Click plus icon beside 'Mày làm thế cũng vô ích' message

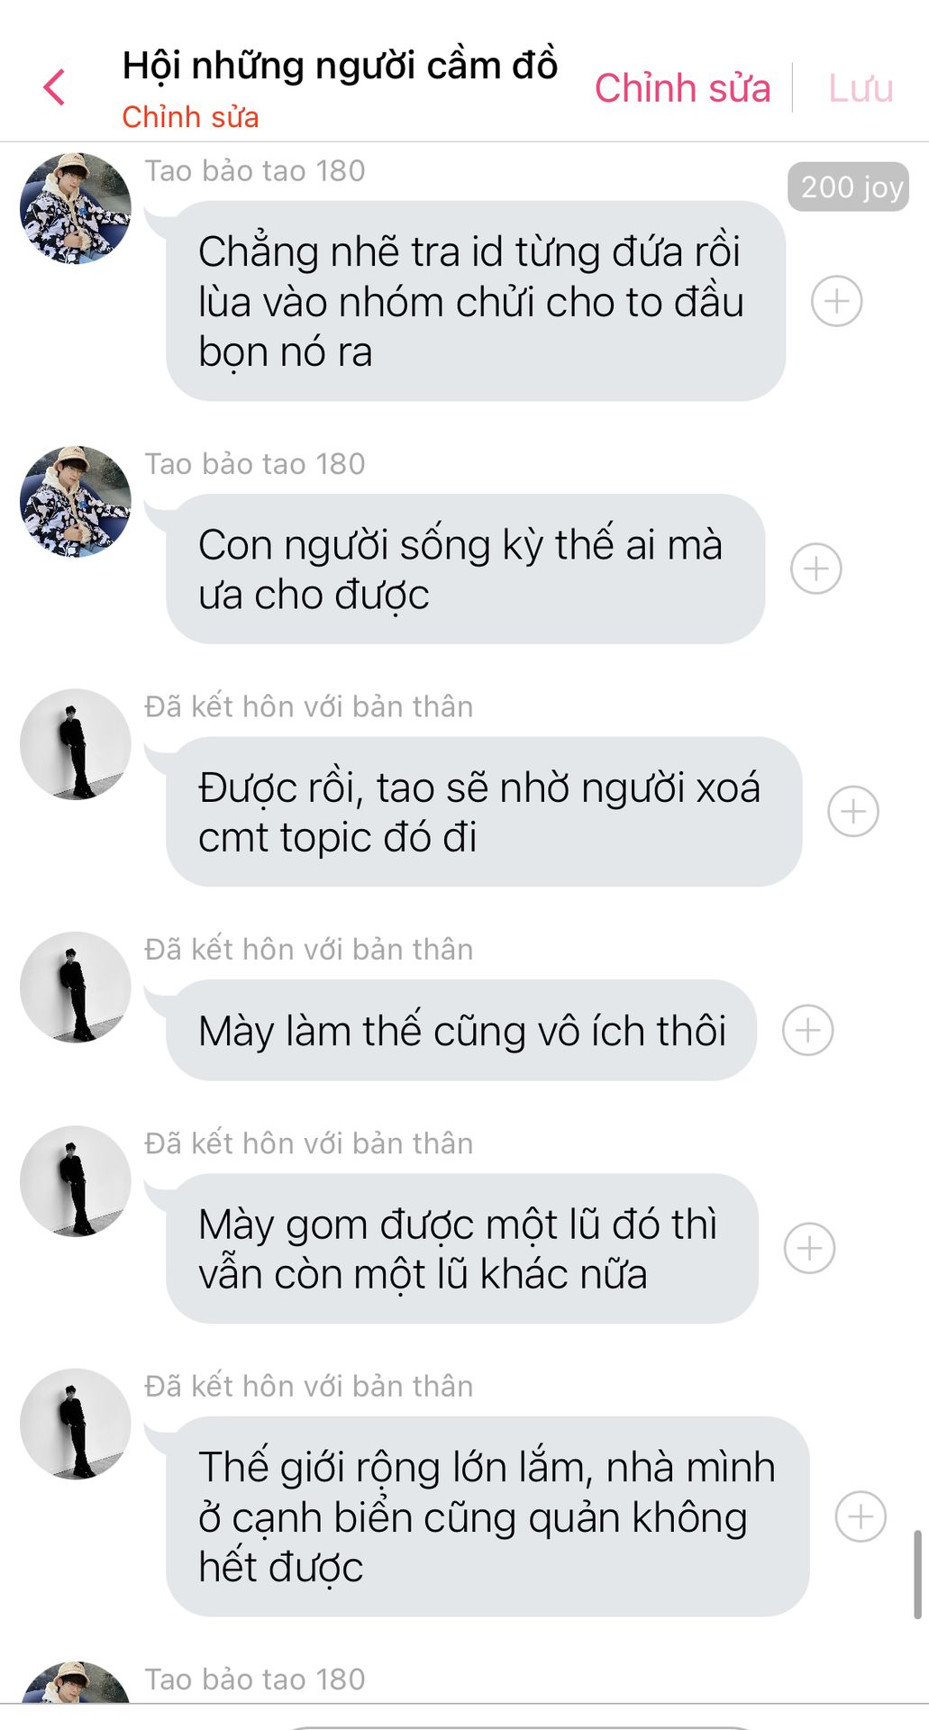pos(807,1030)
